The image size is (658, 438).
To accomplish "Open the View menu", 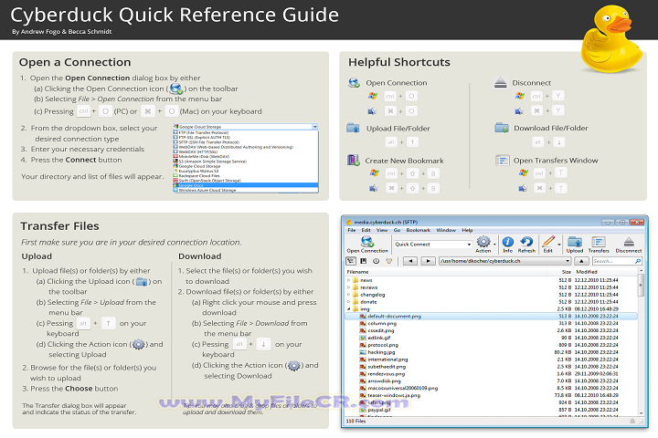I will pyautogui.click(x=382, y=230).
